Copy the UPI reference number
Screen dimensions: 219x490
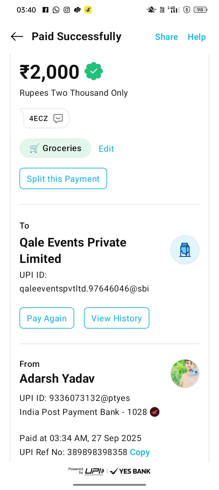pyautogui.click(x=140, y=452)
